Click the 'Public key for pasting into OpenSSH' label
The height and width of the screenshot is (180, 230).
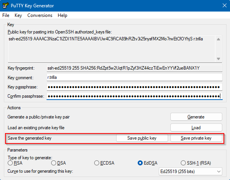click(x=60, y=32)
